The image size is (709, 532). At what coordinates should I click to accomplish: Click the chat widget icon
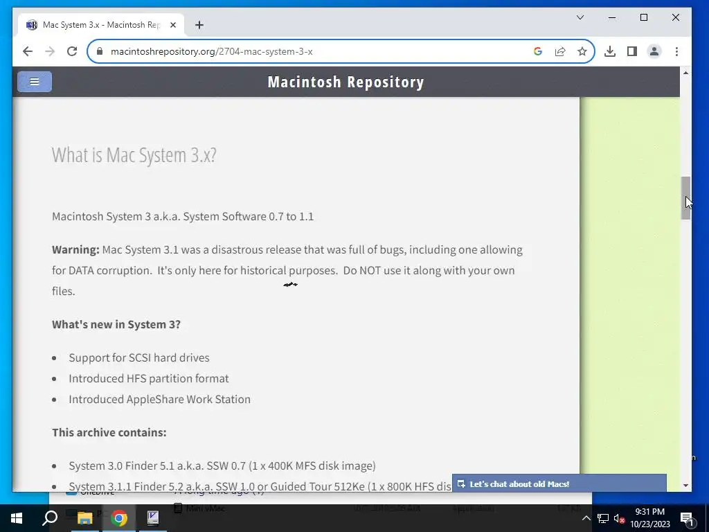pos(460,484)
